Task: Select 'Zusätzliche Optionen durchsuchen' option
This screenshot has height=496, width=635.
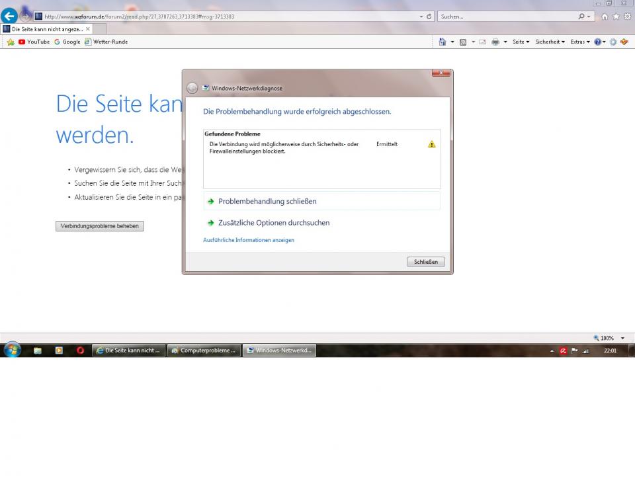Action: point(274,223)
